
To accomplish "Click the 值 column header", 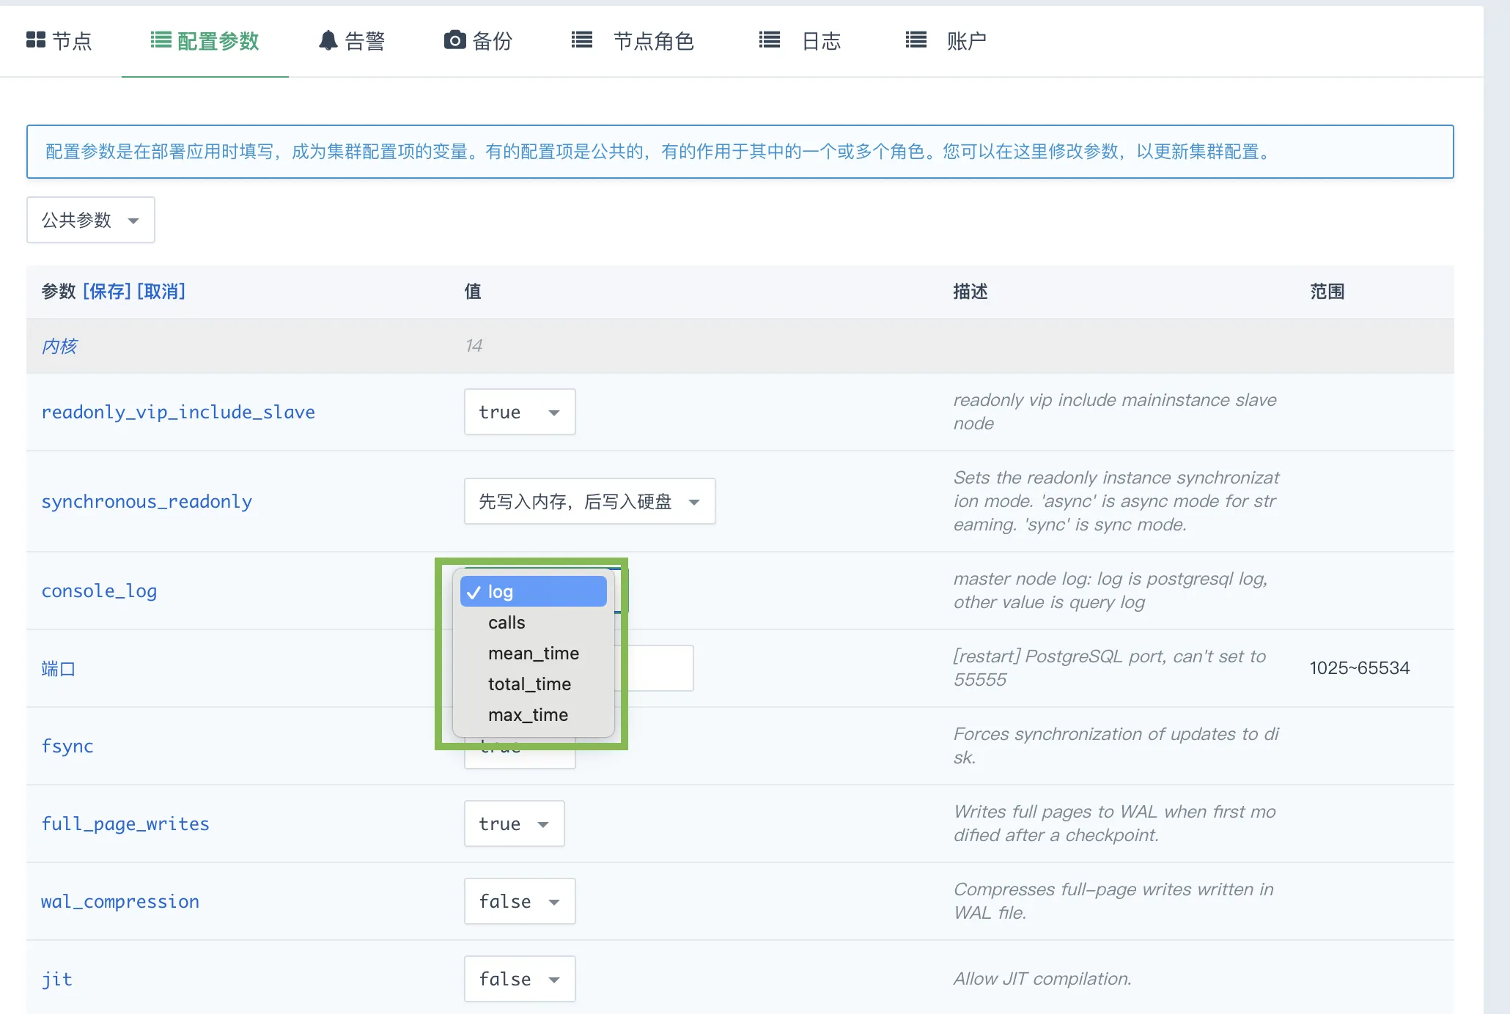I will (473, 292).
